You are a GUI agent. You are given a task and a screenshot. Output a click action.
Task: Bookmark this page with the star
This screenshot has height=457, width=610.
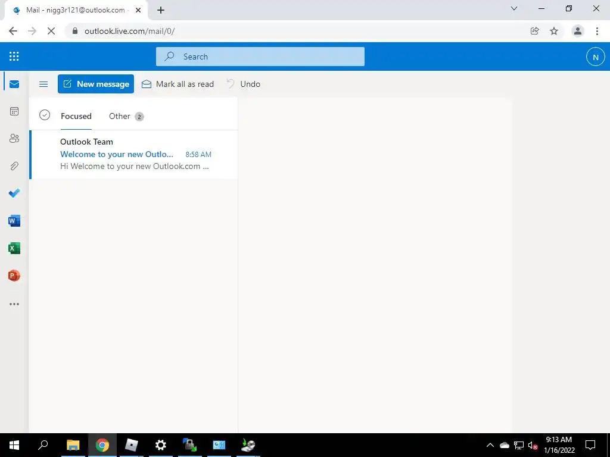554,31
